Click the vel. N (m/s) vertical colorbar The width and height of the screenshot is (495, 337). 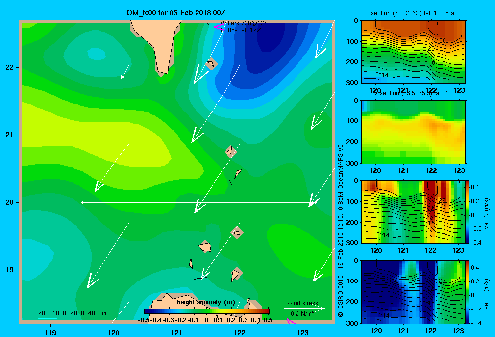[x=467, y=212]
